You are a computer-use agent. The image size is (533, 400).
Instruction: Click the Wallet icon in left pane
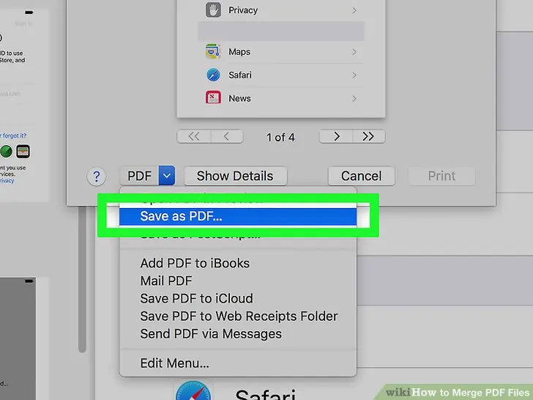click(23, 152)
